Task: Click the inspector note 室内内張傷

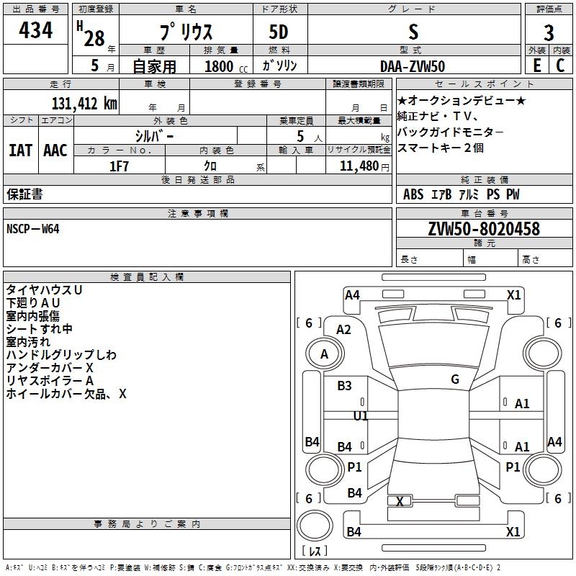Action: pos(32,316)
